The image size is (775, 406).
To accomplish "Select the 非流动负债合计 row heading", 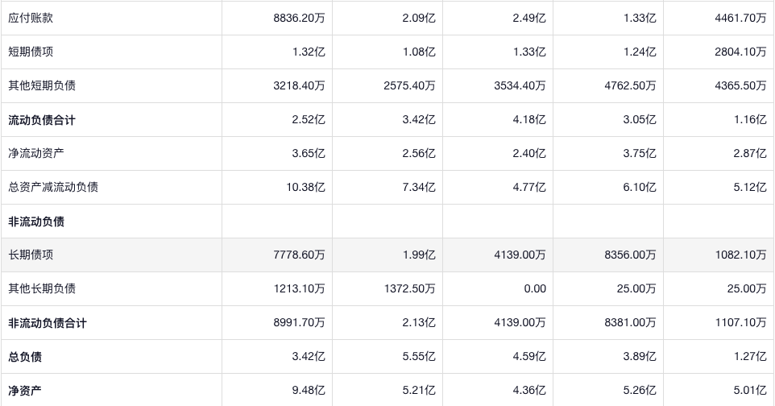I will (48, 323).
